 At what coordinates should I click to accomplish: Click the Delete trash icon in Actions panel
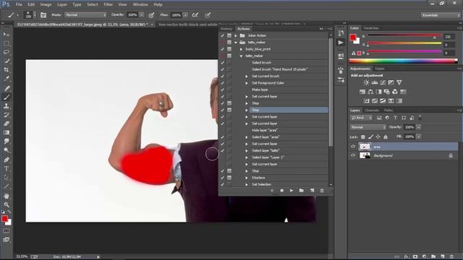pyautogui.click(x=322, y=191)
